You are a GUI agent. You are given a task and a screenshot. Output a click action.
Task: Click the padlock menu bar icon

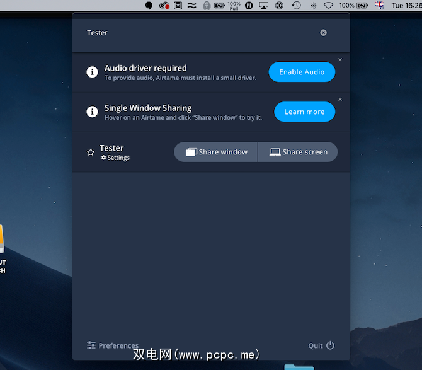pyautogui.click(x=207, y=6)
